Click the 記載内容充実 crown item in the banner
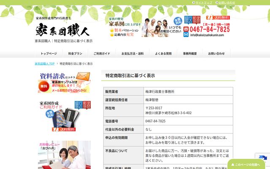270x169 pixels. [122, 35]
